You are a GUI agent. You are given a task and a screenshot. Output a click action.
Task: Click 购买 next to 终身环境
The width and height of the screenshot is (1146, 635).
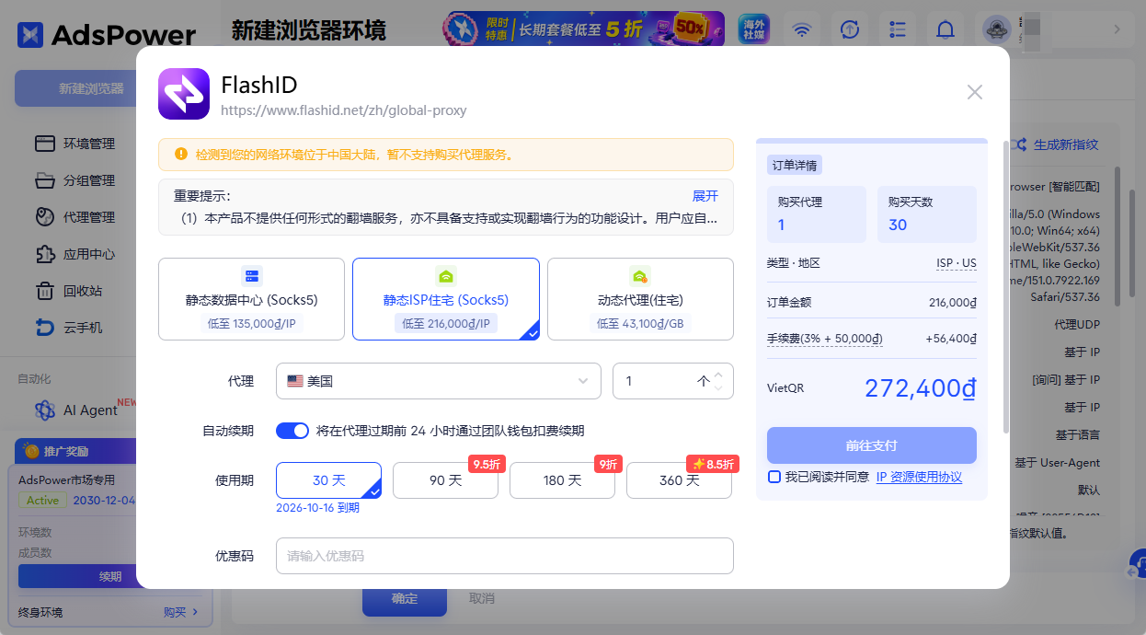[x=182, y=612]
